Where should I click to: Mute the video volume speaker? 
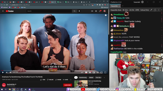10,73
